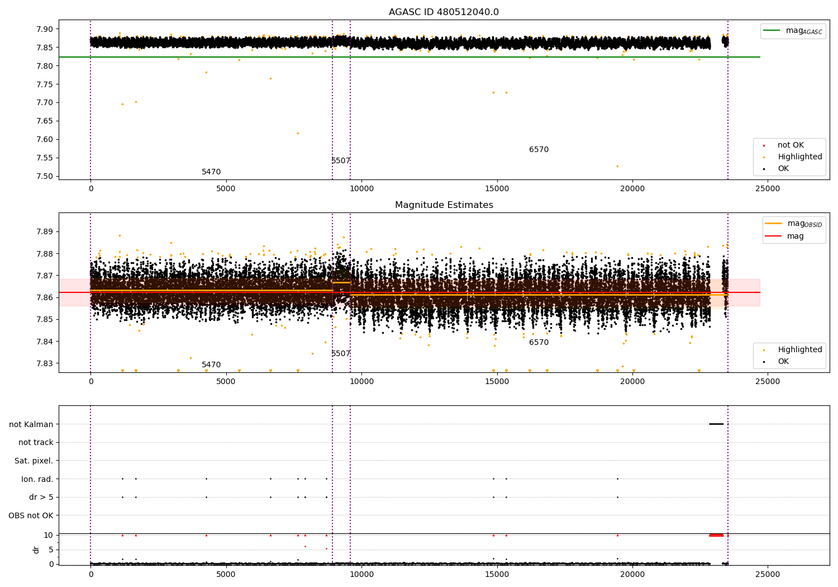Click the "not OK" legend entry in top panel
838x587 pixels.
[784, 145]
